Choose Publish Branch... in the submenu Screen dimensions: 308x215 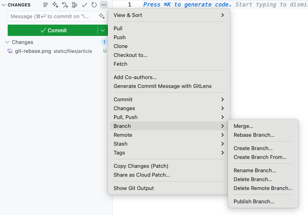point(263,201)
